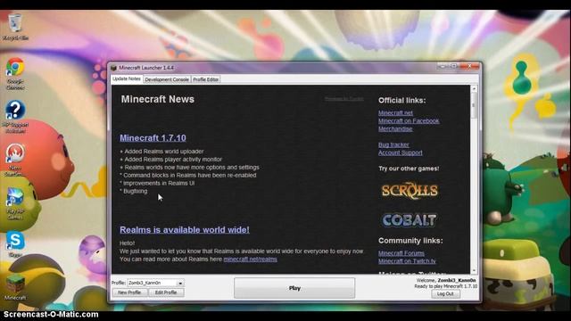Click the Powered by Tumblr link

click(343, 99)
